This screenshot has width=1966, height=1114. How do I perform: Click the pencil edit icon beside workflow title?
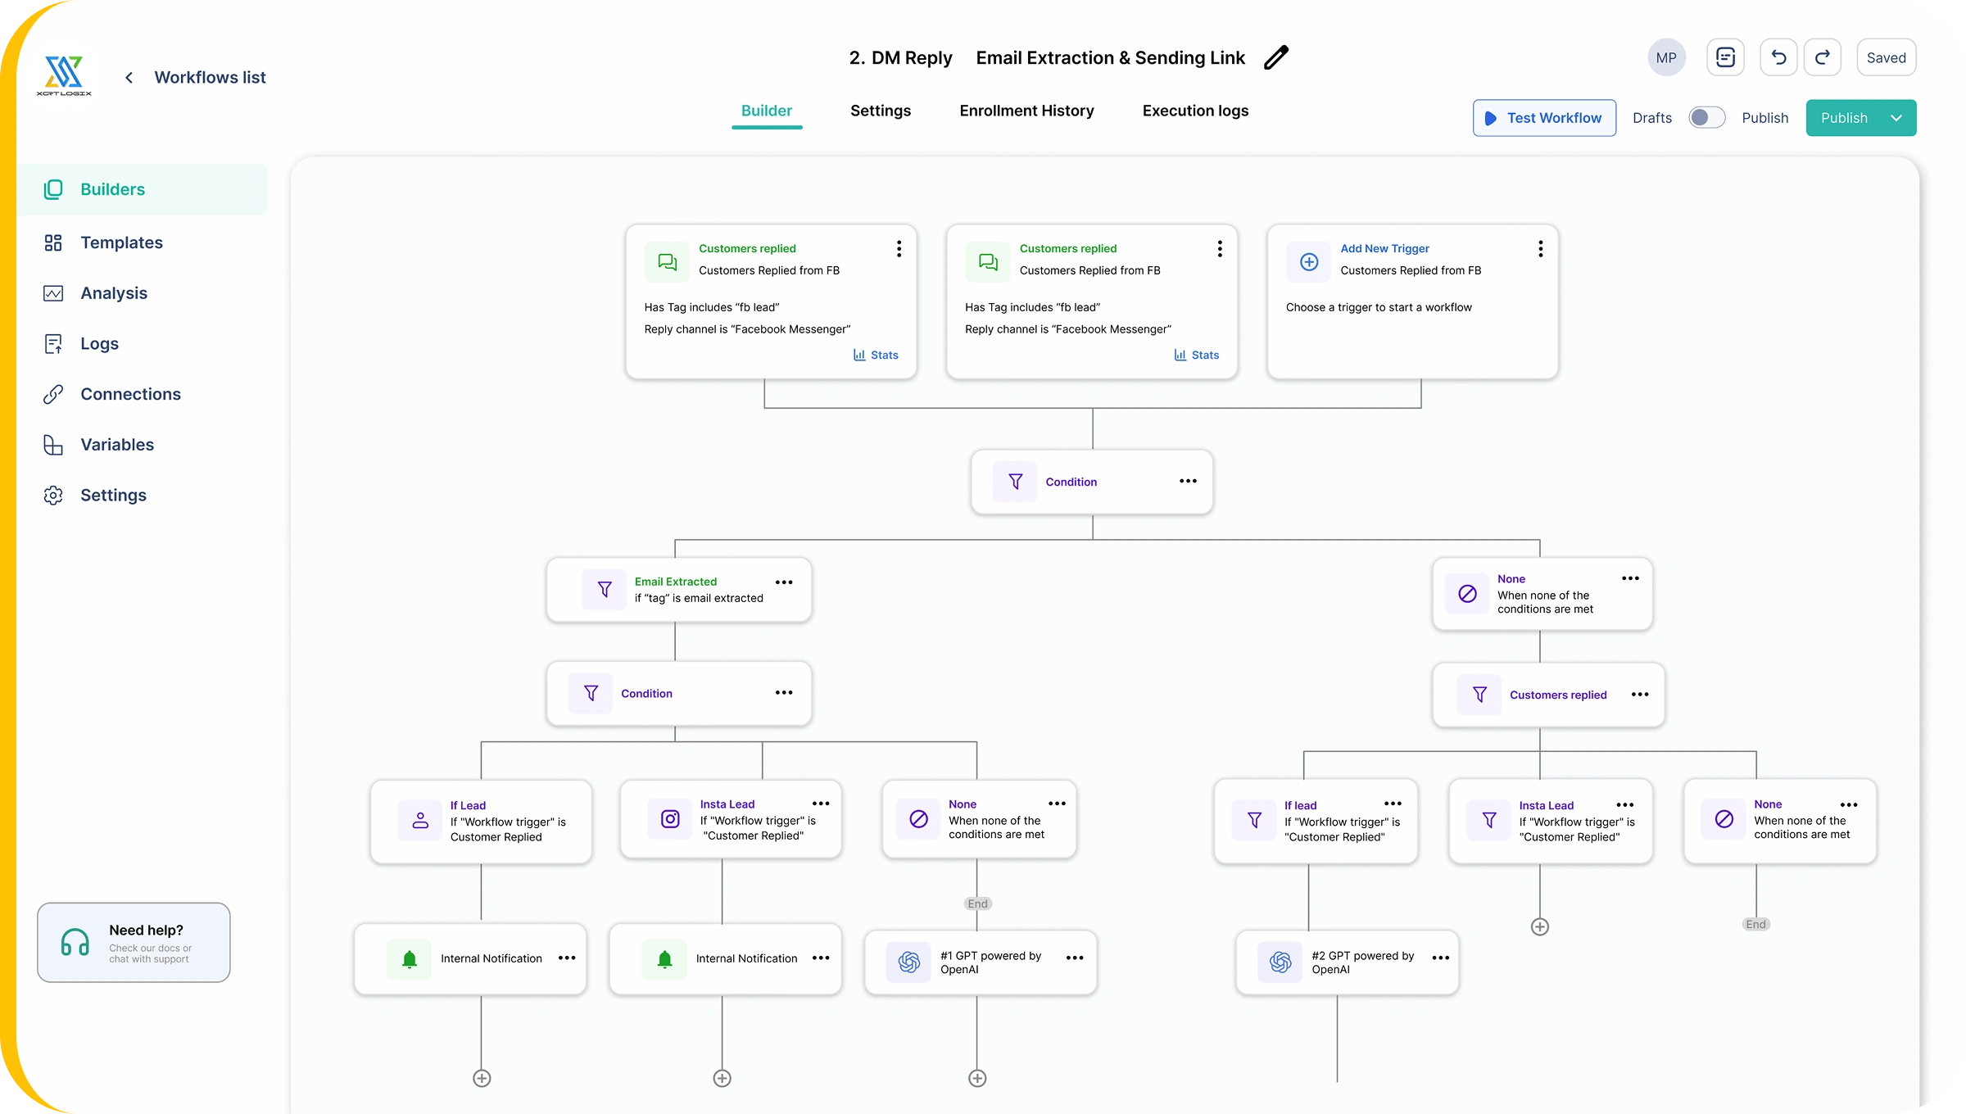coord(1276,58)
